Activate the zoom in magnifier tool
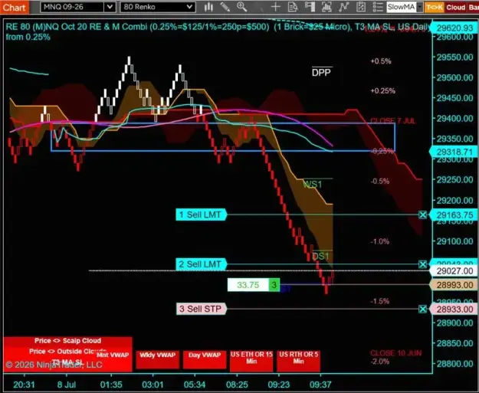Screen dimensions: 479x393 241,7
